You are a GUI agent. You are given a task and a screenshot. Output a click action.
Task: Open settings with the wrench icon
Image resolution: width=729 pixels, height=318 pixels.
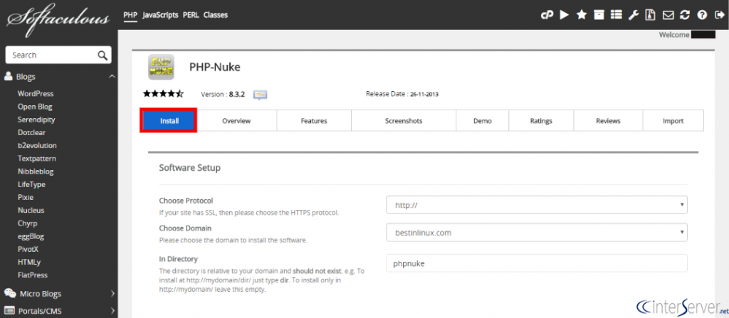click(633, 15)
